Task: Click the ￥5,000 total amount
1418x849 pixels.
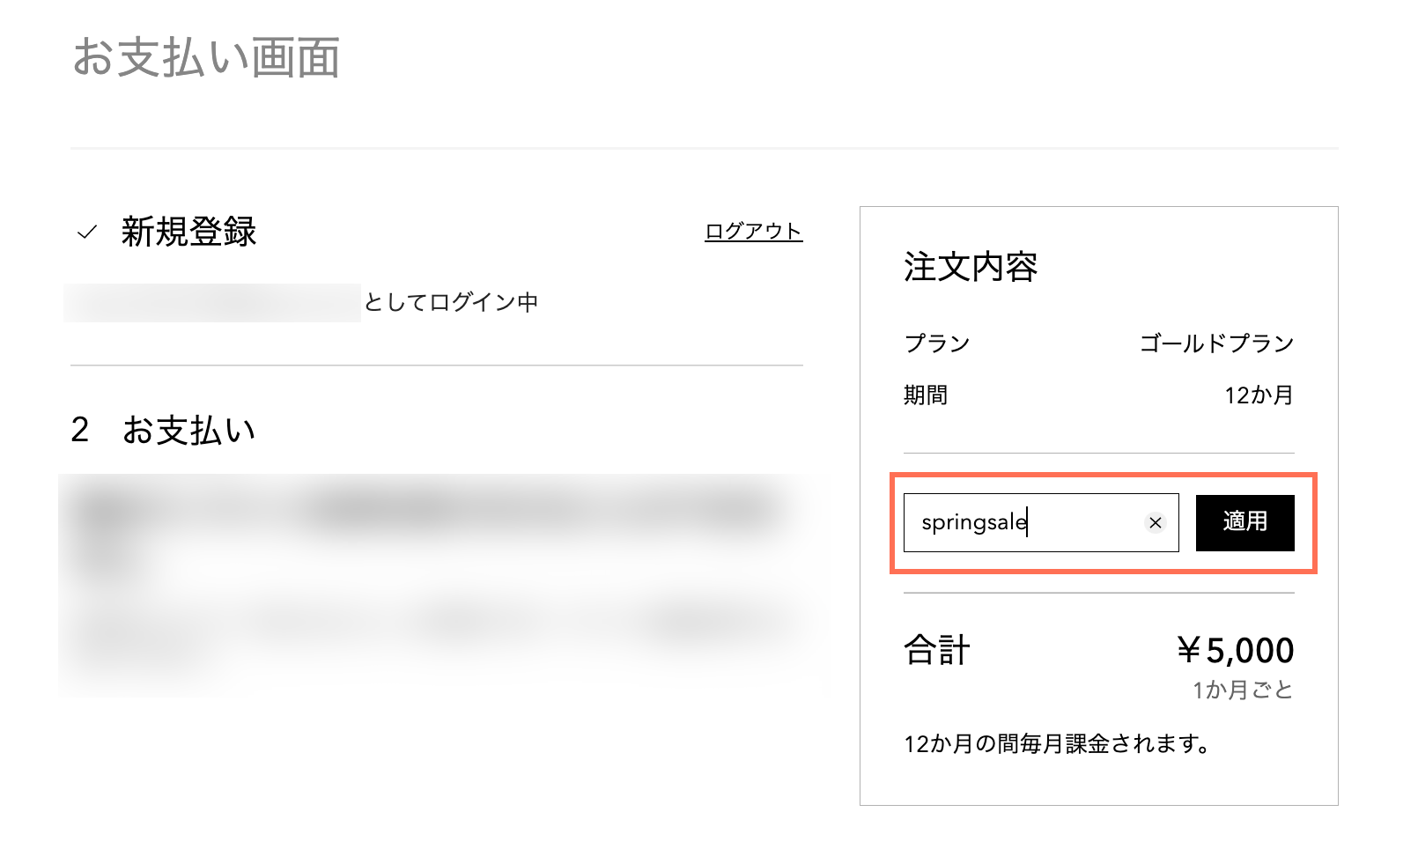Action: coord(1235,651)
